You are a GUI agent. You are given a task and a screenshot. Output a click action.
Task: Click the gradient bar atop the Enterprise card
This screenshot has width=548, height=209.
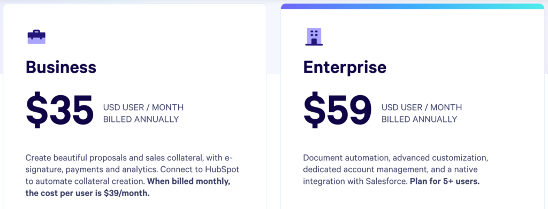pos(413,6)
